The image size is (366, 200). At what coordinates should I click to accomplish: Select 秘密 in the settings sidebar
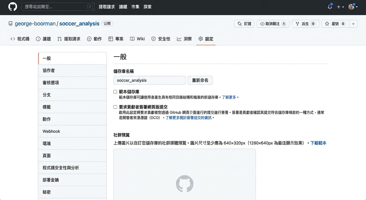[72, 192]
